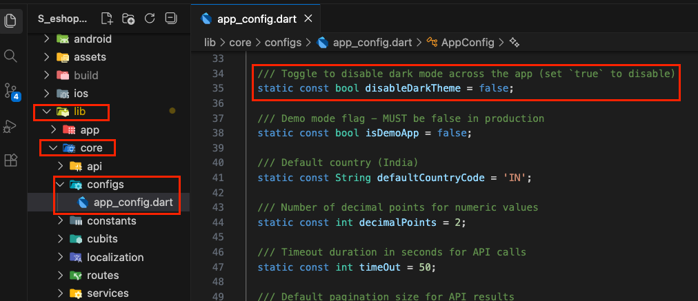The width and height of the screenshot is (698, 301).
Task: Refresh the explorer file tree
Action: [150, 18]
